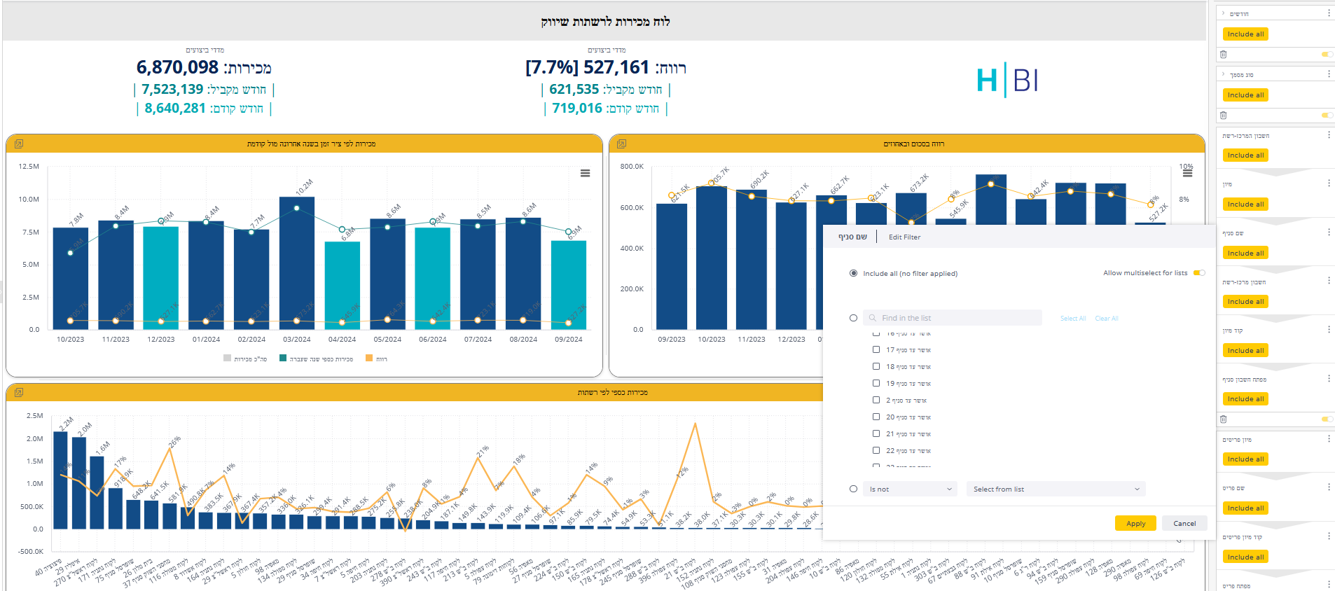Click the Apply button

tap(1135, 523)
